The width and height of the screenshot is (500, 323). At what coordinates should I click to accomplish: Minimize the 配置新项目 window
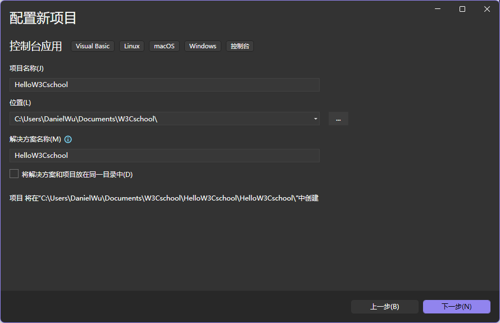437,9
